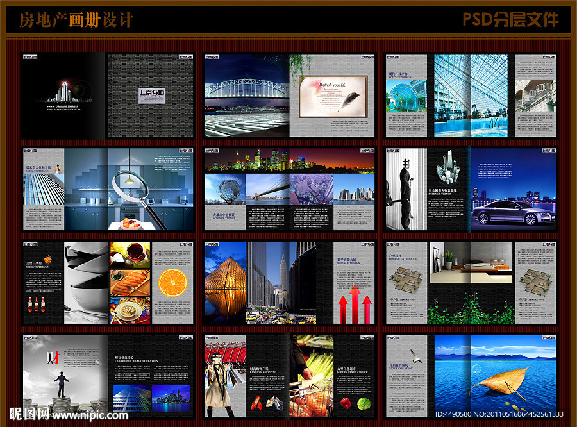This screenshot has width=577, height=427.
Task: Select the blue glass atrium pool photo
Action: [471, 96]
